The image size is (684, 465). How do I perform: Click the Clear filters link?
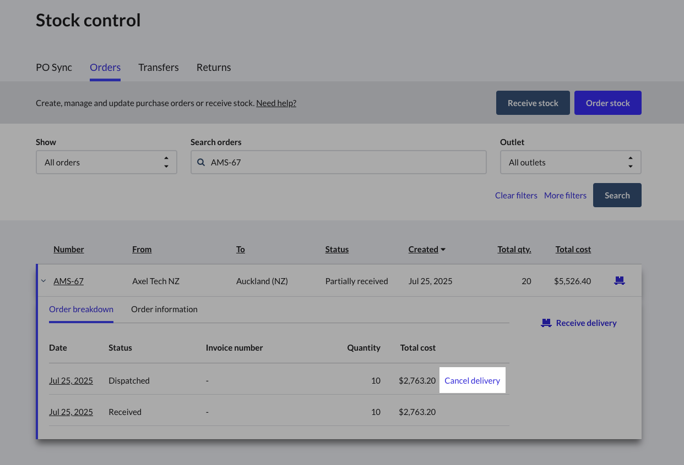tap(516, 196)
